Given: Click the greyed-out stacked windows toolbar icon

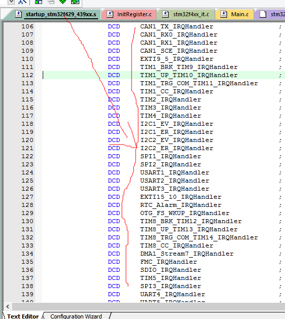Looking at the screenshot, I should click(51, 2).
